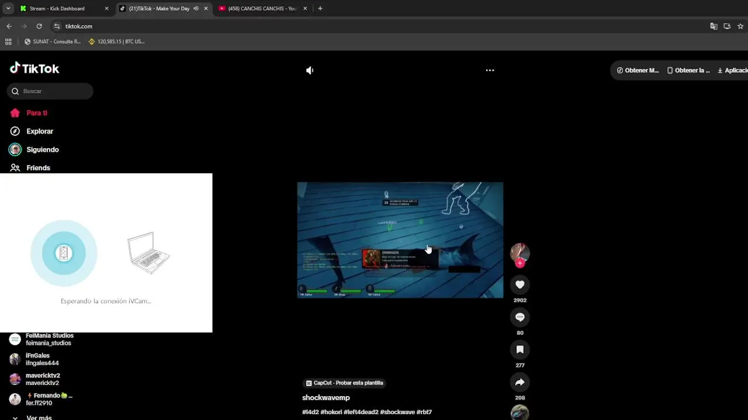Click the Buscar search field
The width and height of the screenshot is (748, 420).
[x=50, y=91]
